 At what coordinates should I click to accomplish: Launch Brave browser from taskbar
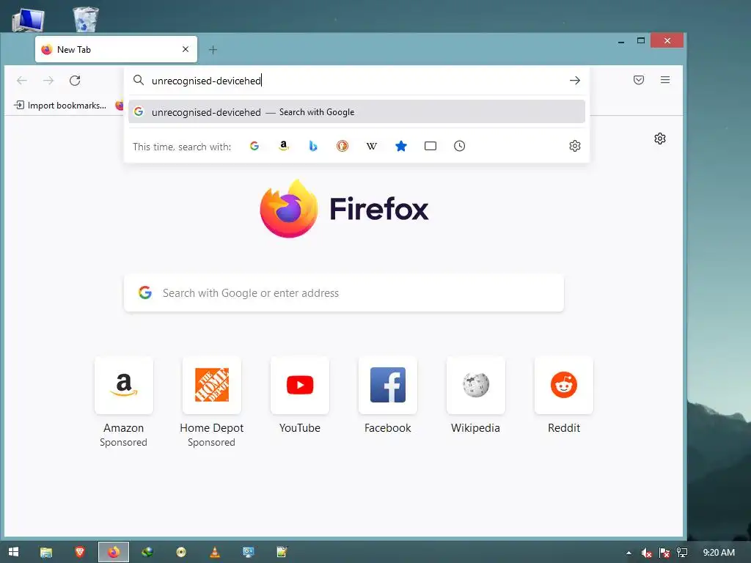point(80,552)
